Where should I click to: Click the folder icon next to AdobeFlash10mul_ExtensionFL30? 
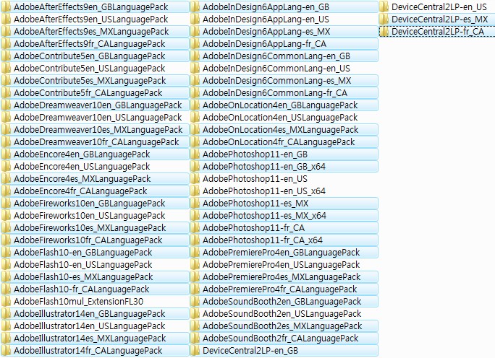click(x=6, y=302)
